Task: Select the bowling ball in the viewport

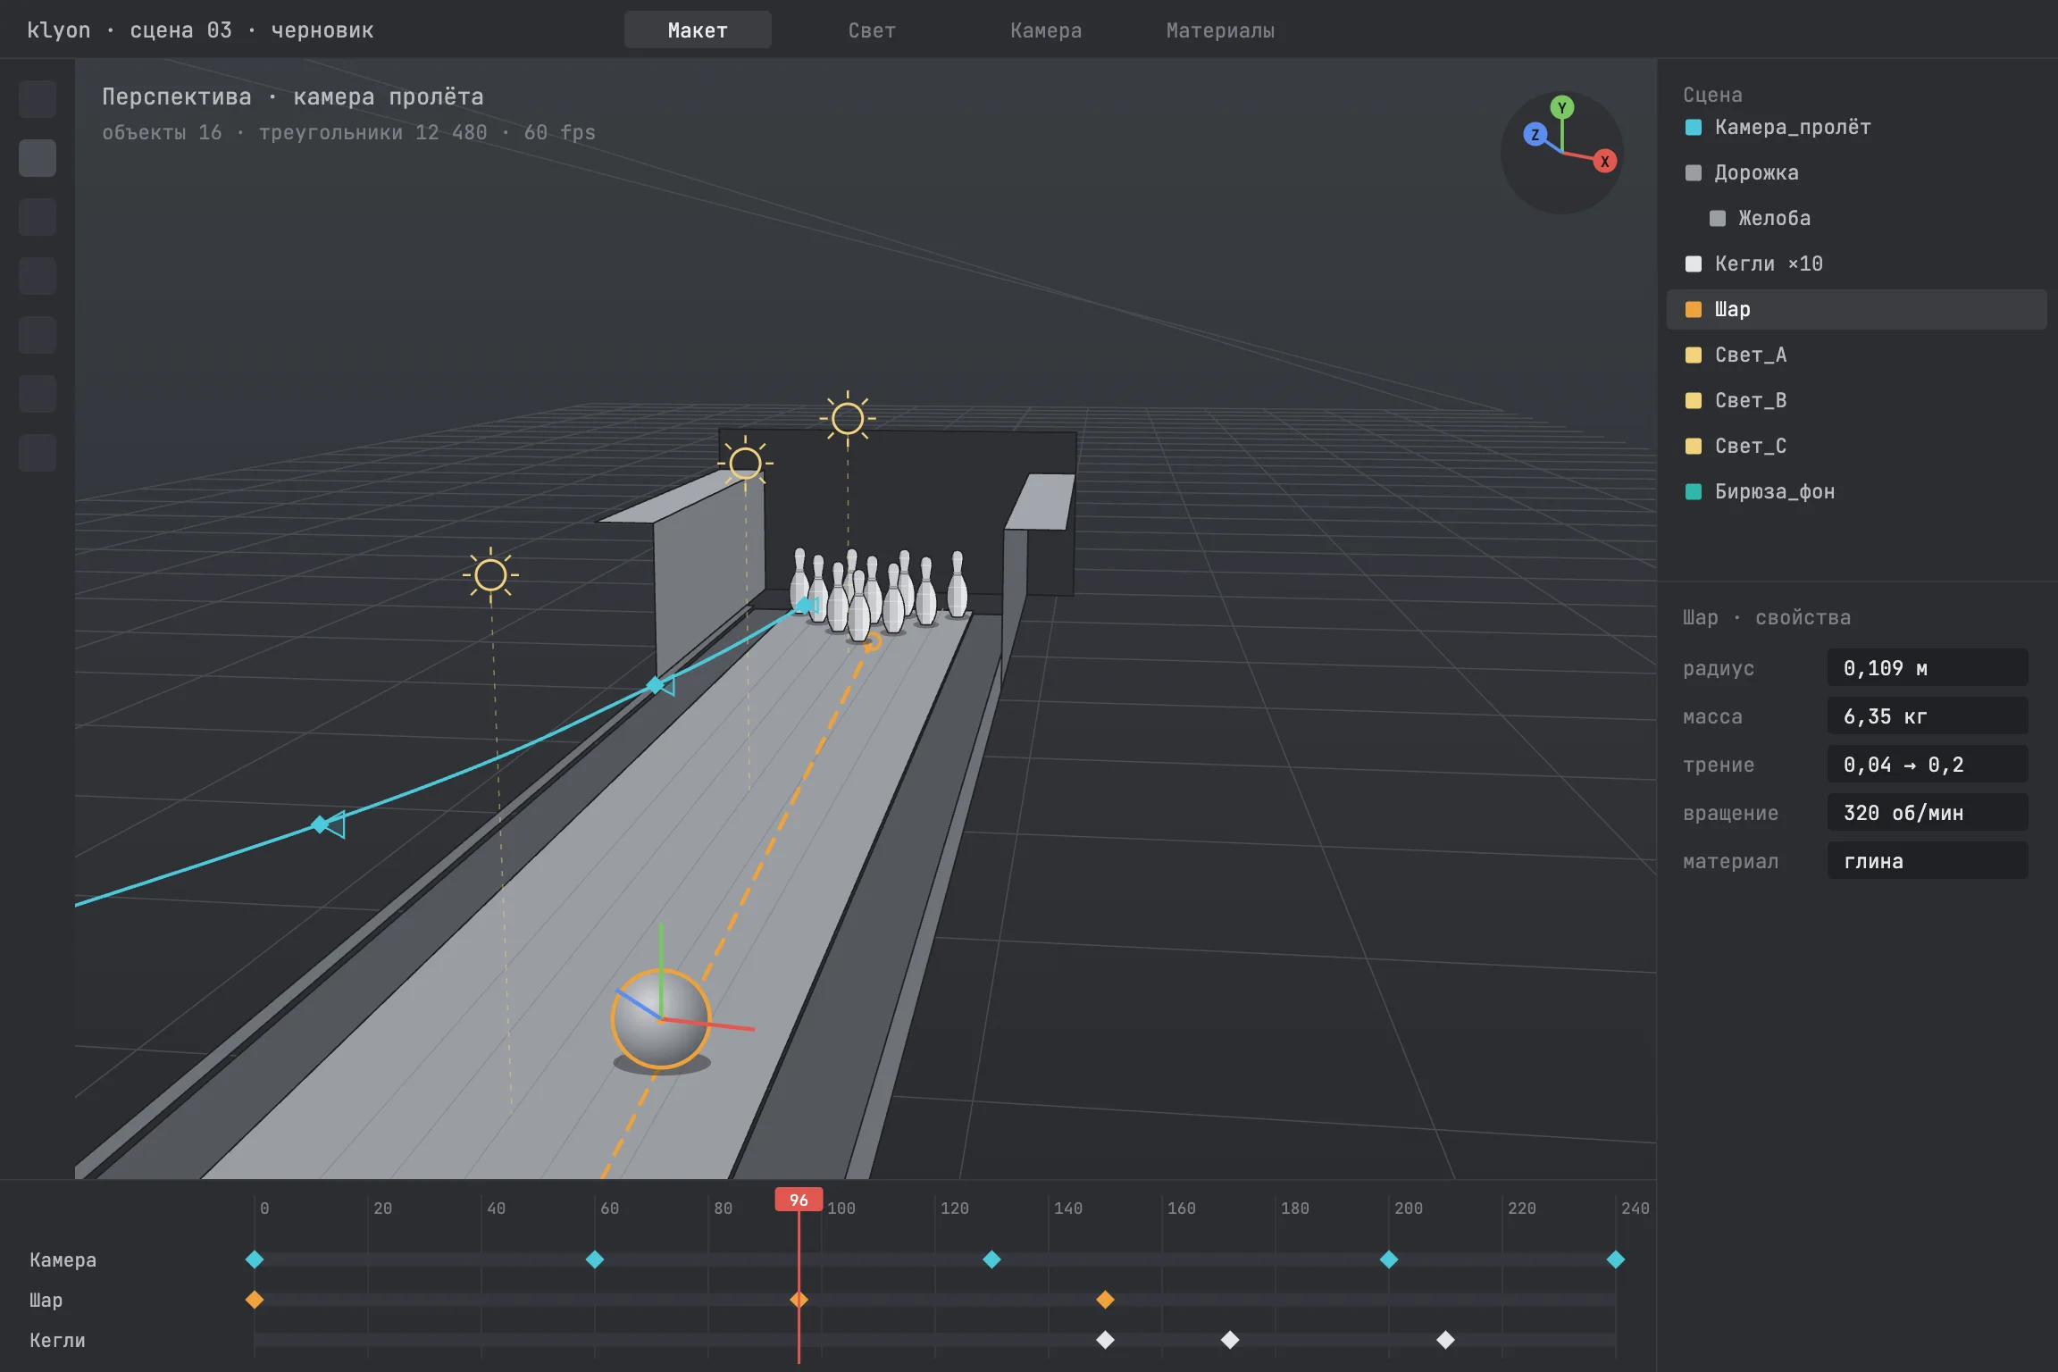Action: point(661,1018)
